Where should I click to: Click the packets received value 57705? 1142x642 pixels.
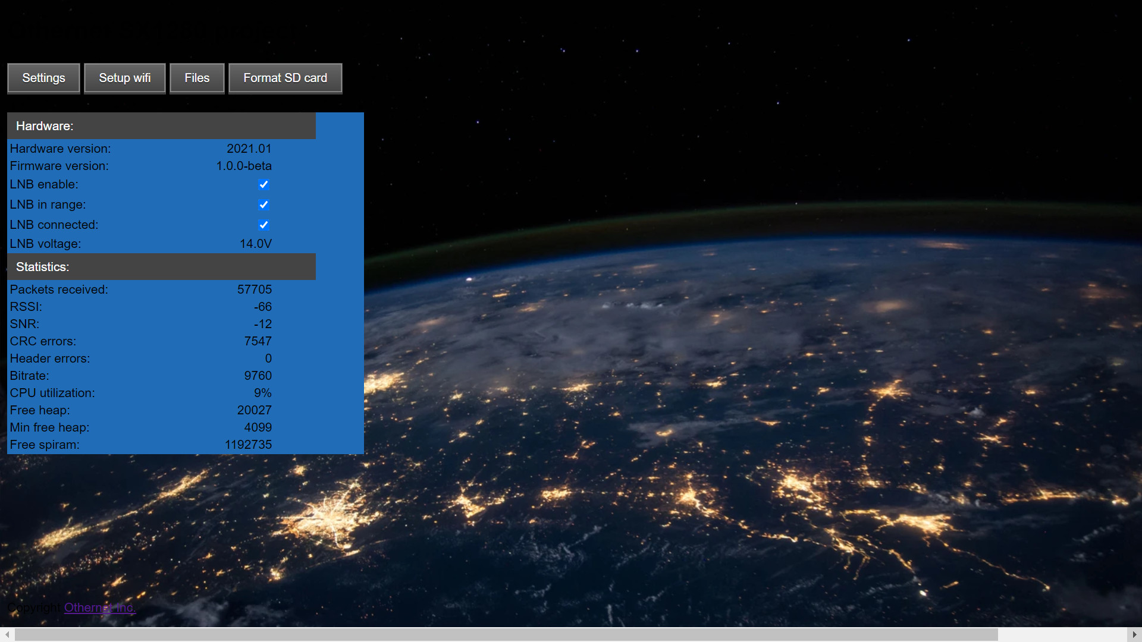(x=255, y=289)
